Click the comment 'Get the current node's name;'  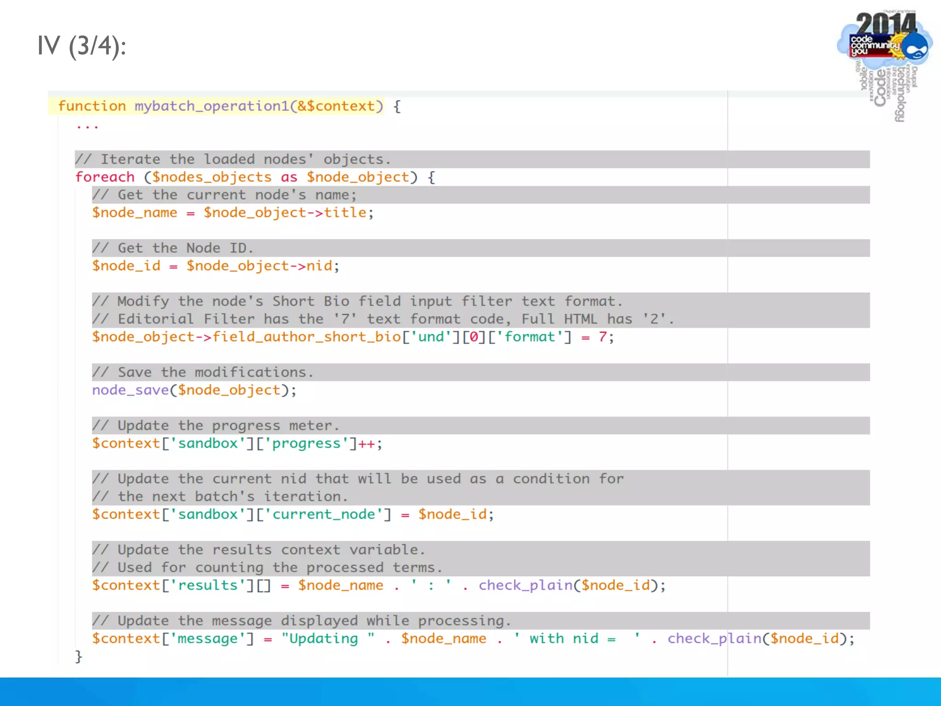pyautogui.click(x=224, y=195)
